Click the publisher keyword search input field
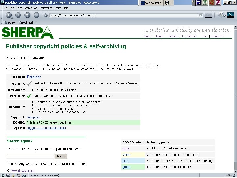This screenshot has height=178, width=237. [30, 156]
